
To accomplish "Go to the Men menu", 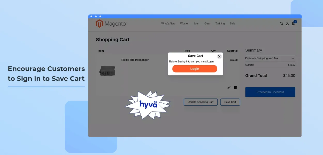I will pyautogui.click(x=197, y=24).
